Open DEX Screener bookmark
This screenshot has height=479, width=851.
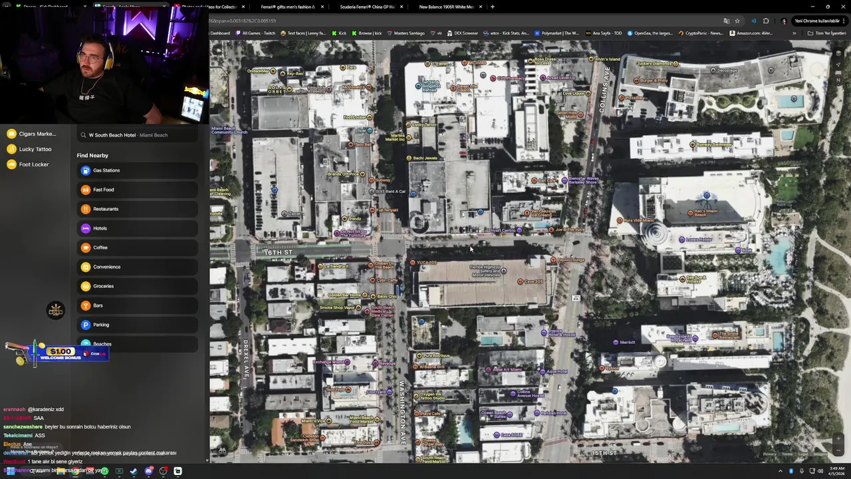(x=463, y=33)
